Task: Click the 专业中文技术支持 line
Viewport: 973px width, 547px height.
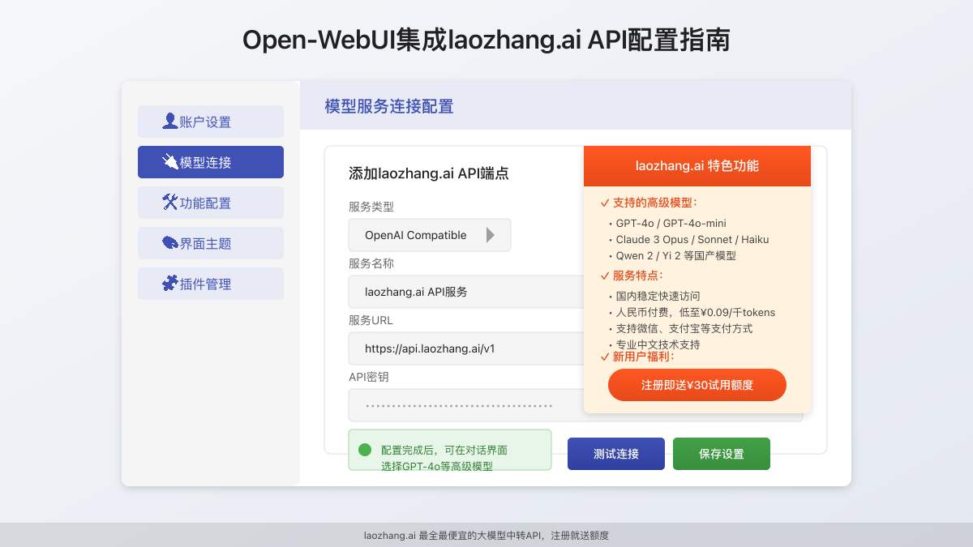Action: point(658,344)
